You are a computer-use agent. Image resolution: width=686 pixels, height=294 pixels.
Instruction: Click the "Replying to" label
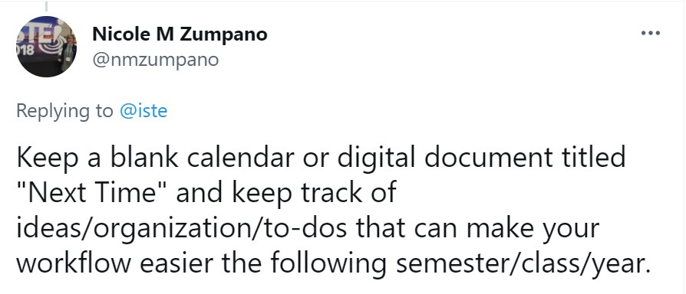tap(64, 111)
